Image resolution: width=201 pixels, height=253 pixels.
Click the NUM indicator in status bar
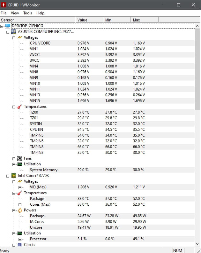[x=178, y=250]
